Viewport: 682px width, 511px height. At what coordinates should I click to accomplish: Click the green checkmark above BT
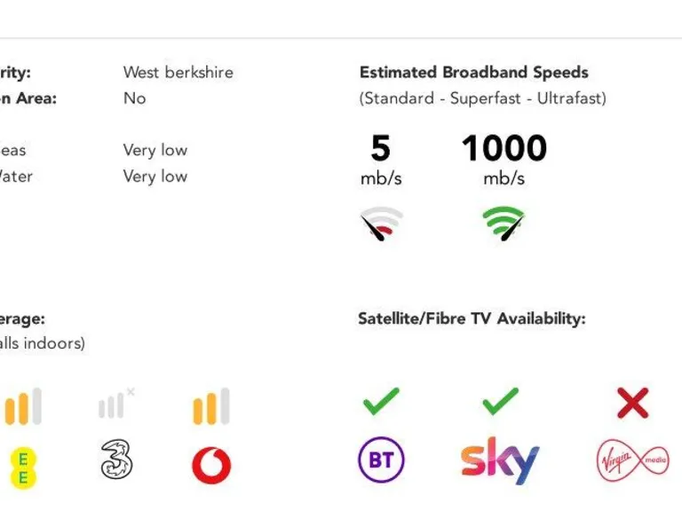click(381, 404)
